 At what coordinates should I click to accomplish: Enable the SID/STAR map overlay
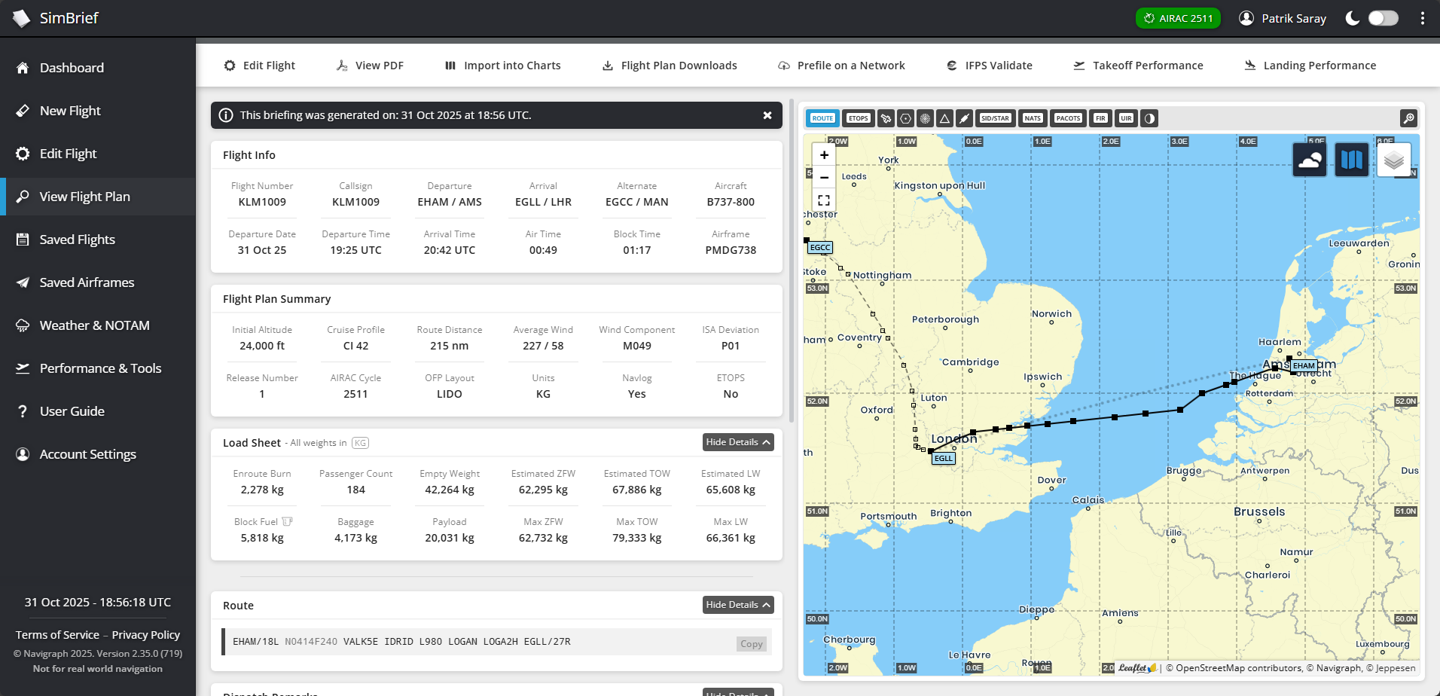tap(995, 118)
